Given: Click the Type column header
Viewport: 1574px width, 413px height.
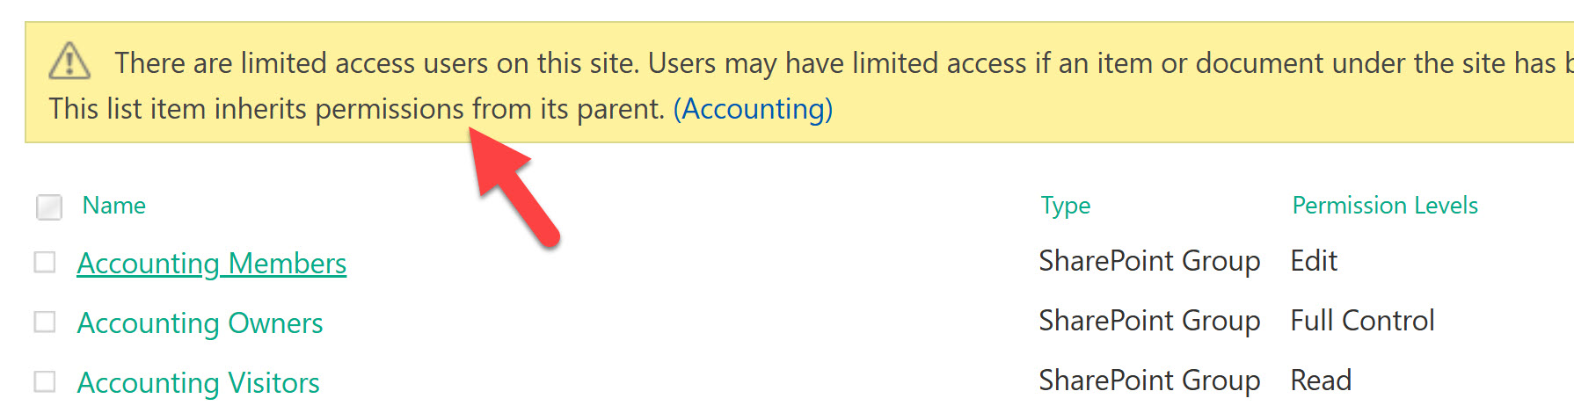Looking at the screenshot, I should (1065, 206).
